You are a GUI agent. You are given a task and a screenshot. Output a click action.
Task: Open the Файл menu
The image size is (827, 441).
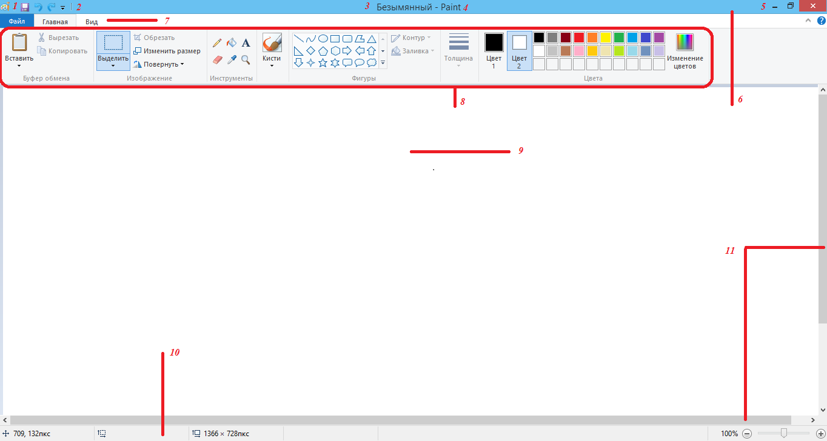17,21
